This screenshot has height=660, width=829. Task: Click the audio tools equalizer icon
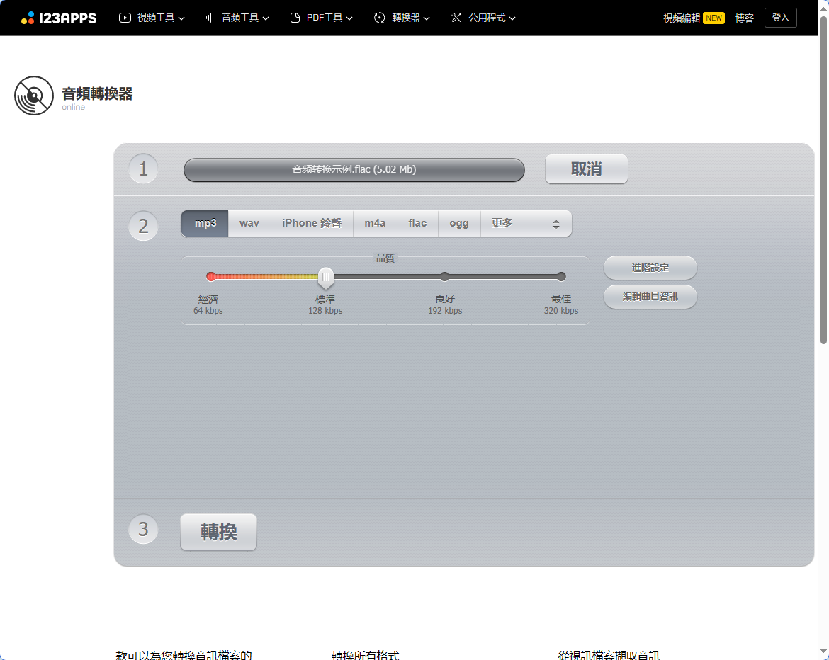210,18
